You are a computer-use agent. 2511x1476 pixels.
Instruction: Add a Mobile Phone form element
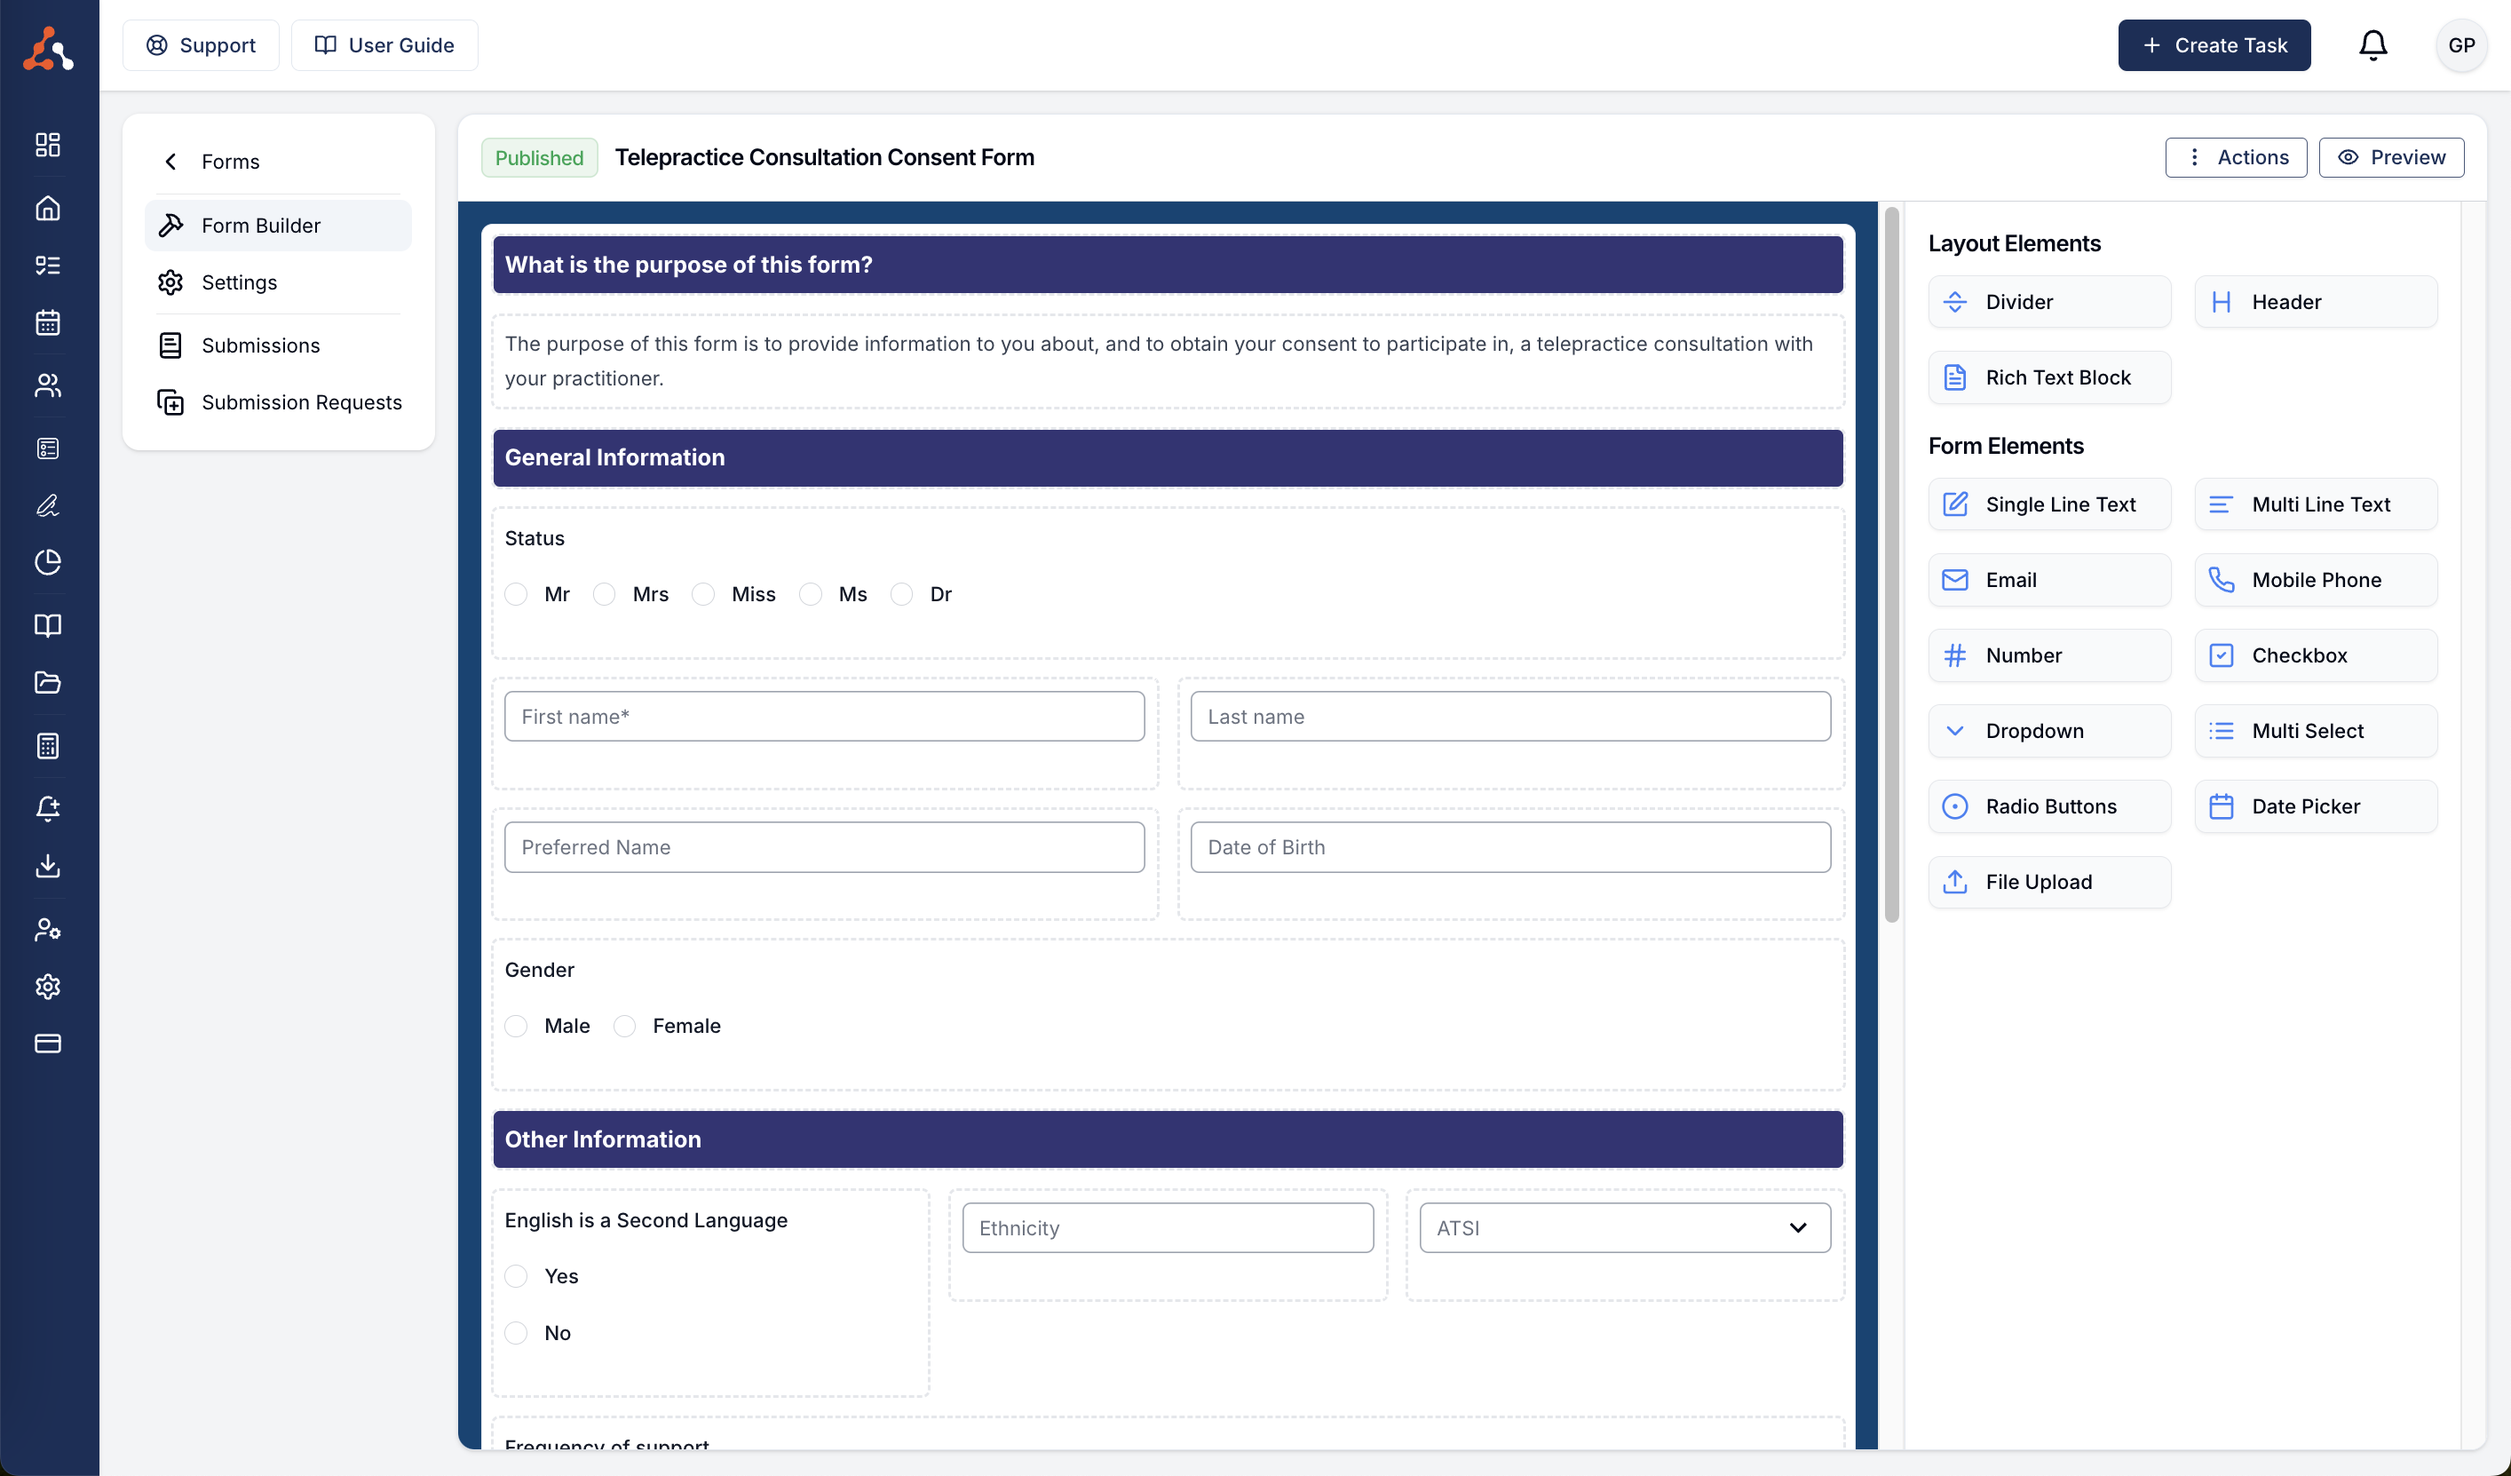click(2316, 580)
